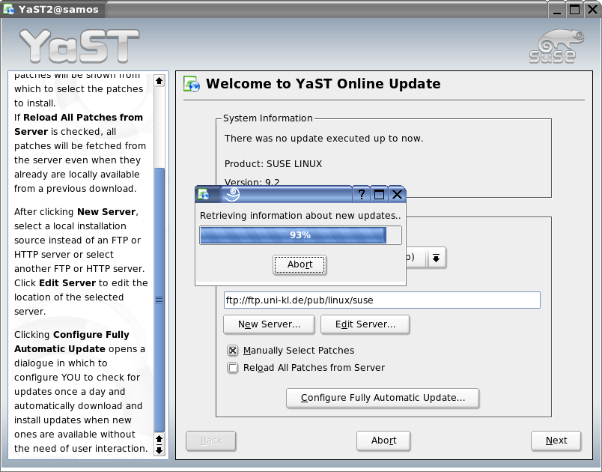Abort retrieving update information in dialog

[x=300, y=264]
